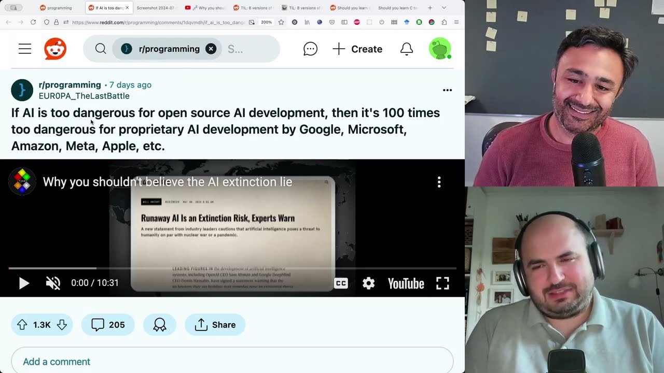Open a new browser tab
Image resolution: width=664 pixels, height=373 pixels.
pyautogui.click(x=430, y=8)
